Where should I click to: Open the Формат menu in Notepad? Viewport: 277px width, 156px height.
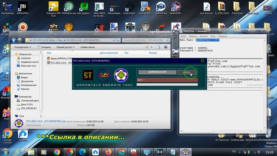[x=203, y=36]
